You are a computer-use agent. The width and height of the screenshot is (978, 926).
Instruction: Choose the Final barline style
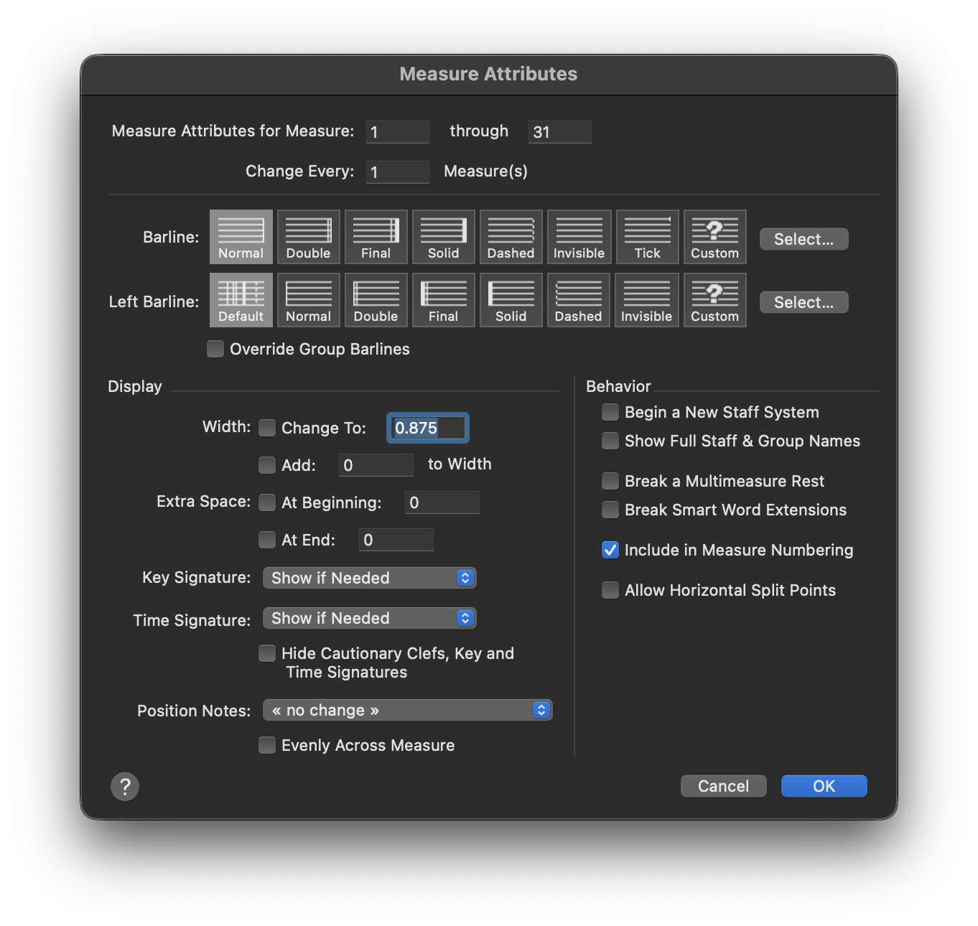[376, 237]
